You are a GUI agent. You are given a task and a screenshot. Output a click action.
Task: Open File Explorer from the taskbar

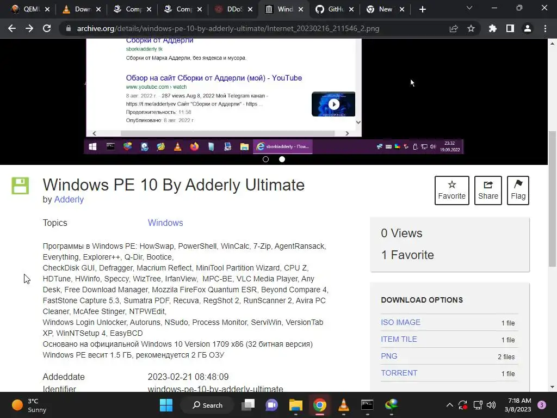point(295,405)
